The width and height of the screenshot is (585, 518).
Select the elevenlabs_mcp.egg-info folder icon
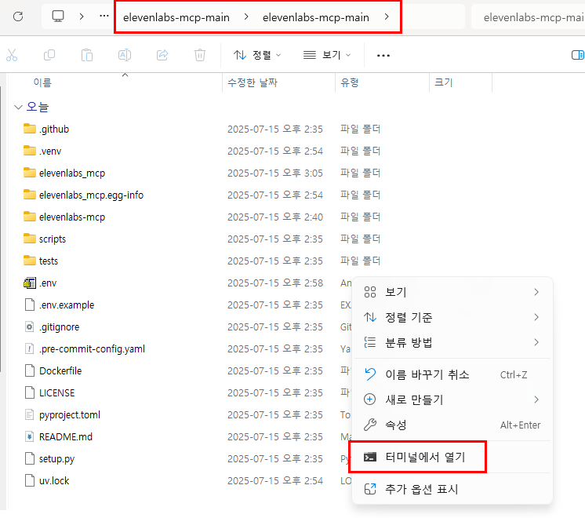pyautogui.click(x=30, y=195)
